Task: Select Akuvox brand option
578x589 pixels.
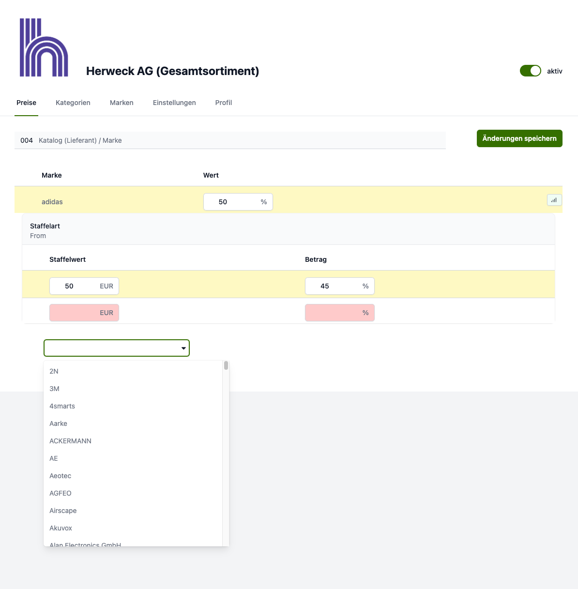Action: pos(61,528)
